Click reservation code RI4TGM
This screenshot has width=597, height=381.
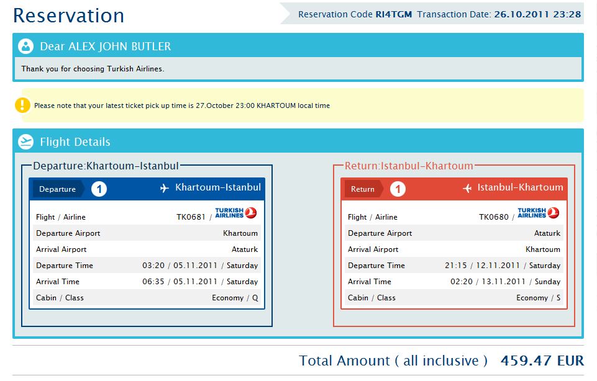pos(394,14)
